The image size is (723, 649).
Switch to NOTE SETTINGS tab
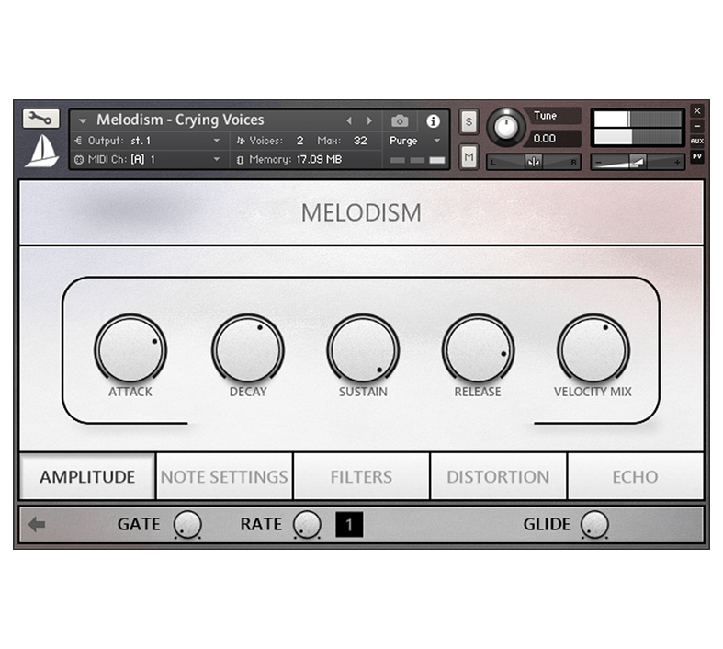[x=224, y=476]
